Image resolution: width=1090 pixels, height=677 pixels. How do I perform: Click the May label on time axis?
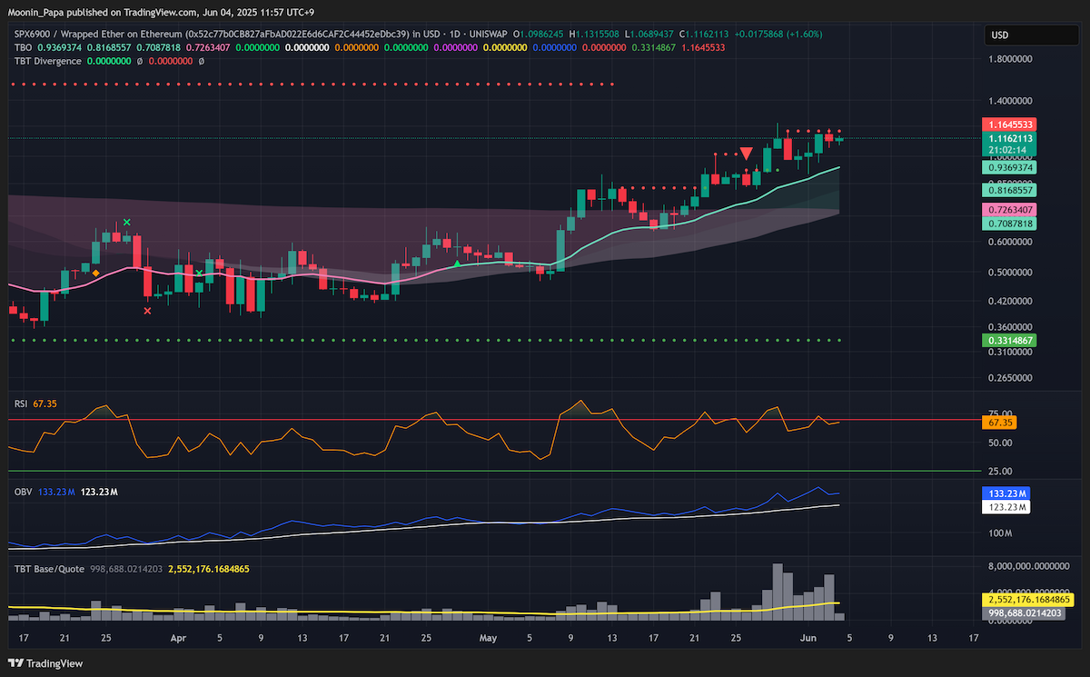[x=490, y=638]
